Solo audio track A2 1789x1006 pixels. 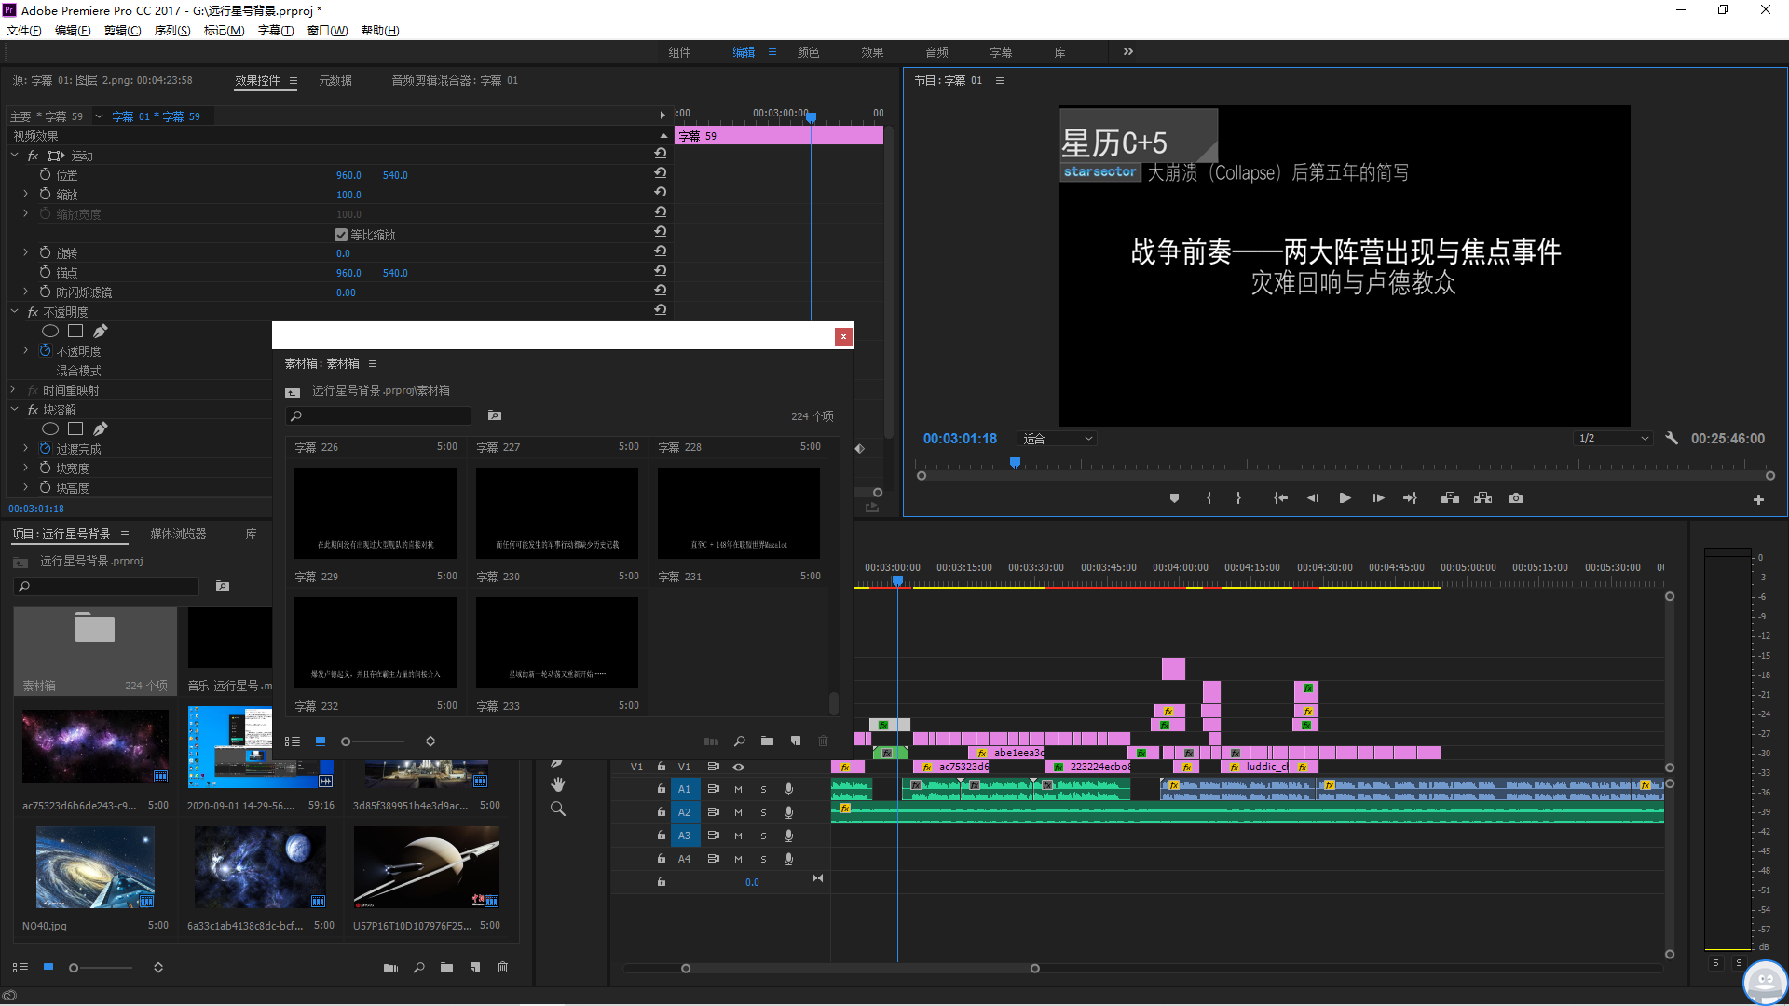tap(763, 812)
